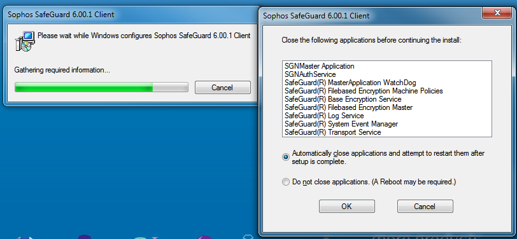The height and width of the screenshot is (239, 517).
Task: Confirm with OK in the close applications dialog
Action: tap(346, 207)
